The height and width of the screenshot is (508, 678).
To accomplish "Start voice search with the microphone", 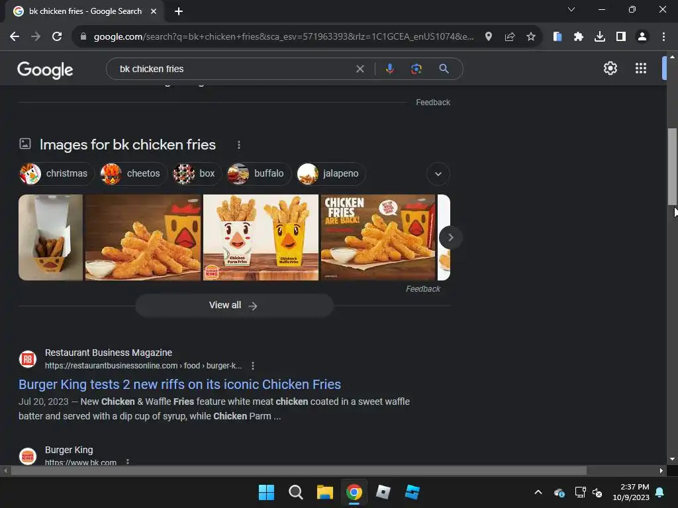I will (x=389, y=69).
